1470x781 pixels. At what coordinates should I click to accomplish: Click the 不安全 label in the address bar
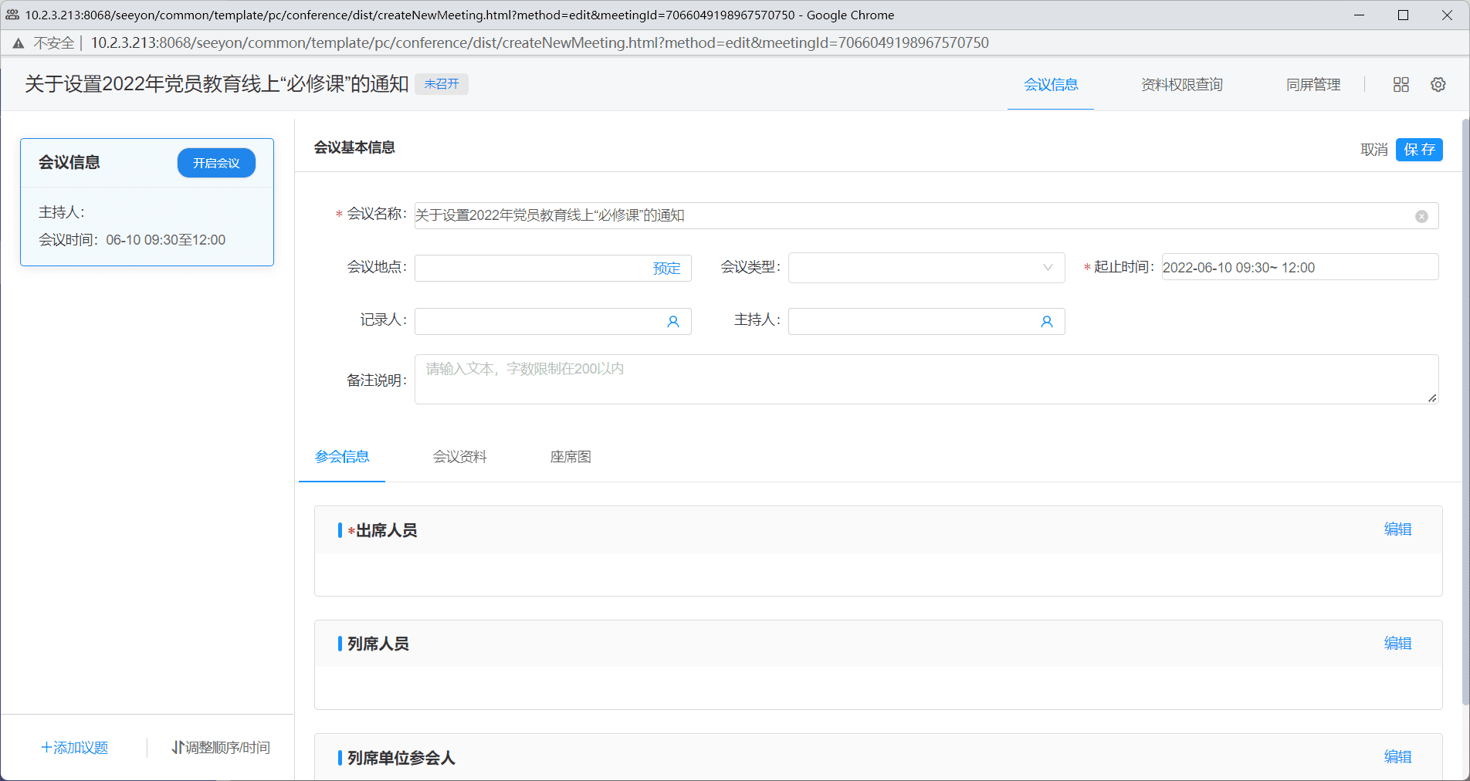click(54, 43)
